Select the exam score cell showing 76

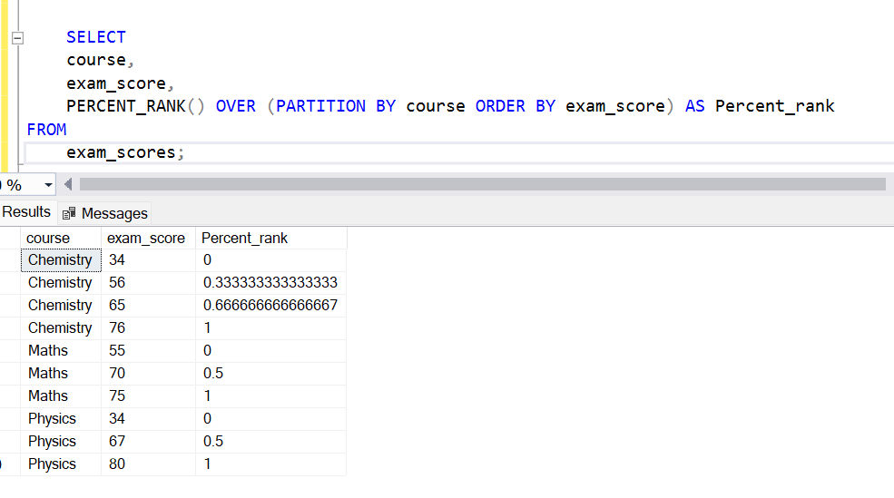(x=117, y=328)
